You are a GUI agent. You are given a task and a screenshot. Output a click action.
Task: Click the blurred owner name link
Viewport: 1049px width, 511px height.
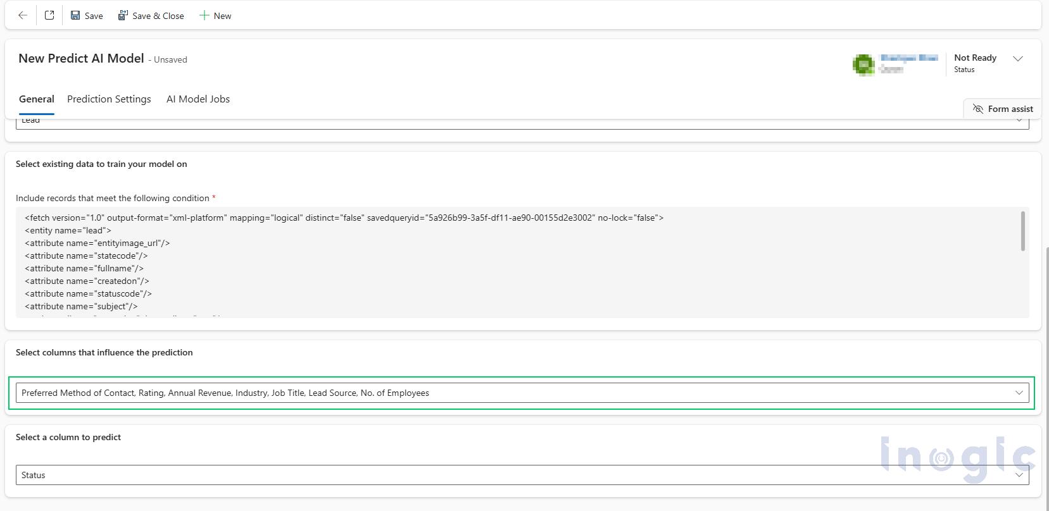[908, 58]
